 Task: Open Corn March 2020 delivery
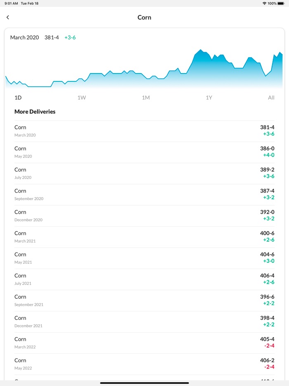tap(144, 131)
